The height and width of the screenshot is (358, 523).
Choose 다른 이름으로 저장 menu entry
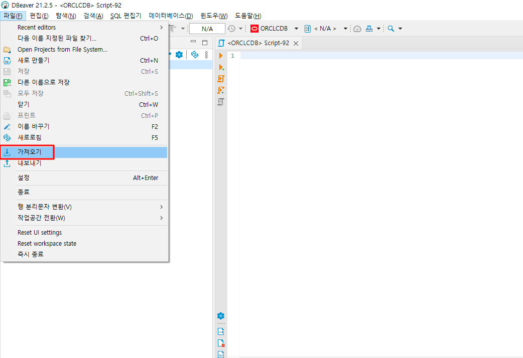tap(84, 82)
